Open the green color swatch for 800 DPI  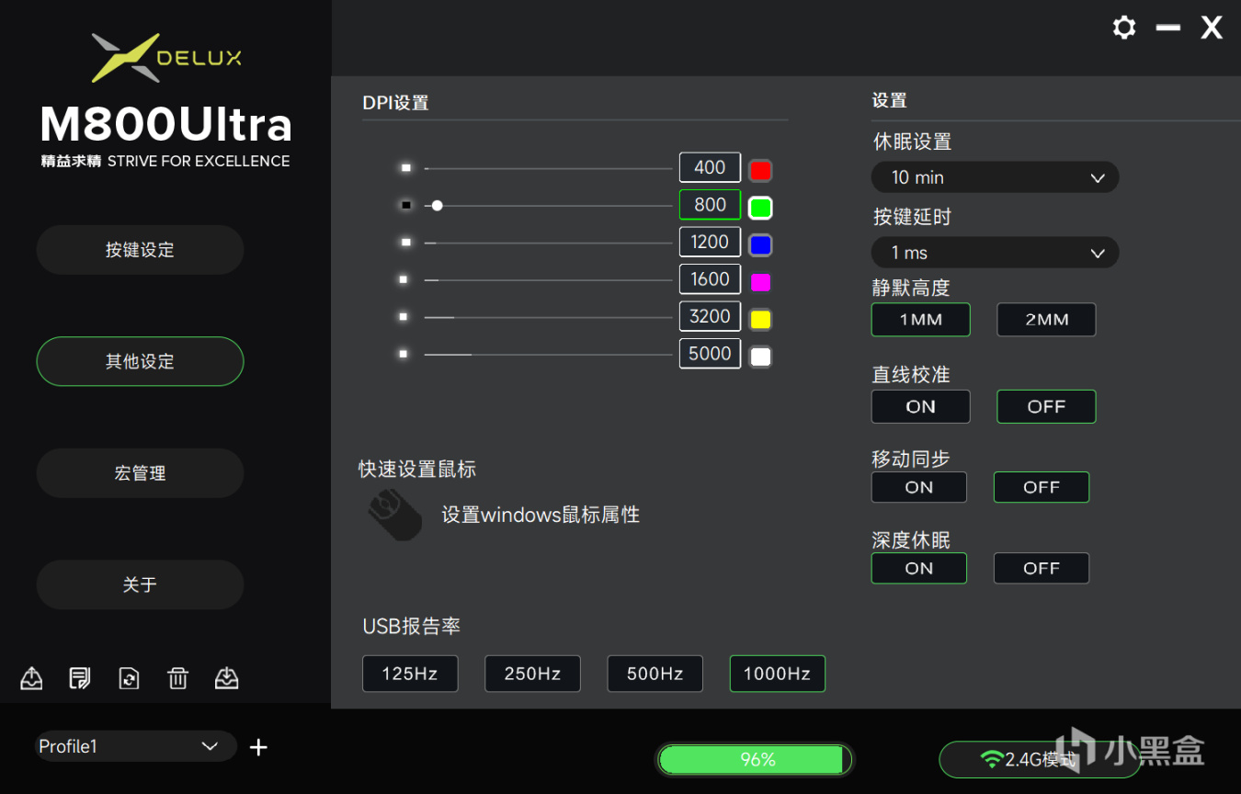tap(760, 208)
